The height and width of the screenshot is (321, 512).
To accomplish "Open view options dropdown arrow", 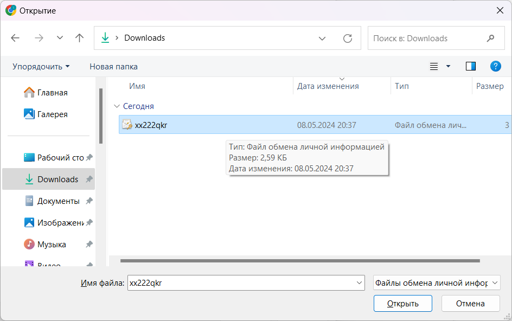I will 449,67.
